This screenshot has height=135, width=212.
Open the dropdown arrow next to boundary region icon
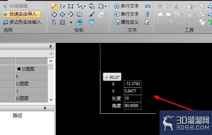pyautogui.click(x=106, y=6)
